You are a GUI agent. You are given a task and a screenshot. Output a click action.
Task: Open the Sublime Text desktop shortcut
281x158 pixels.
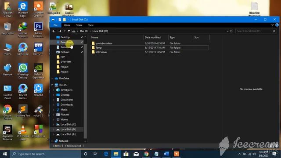(x=23, y=112)
